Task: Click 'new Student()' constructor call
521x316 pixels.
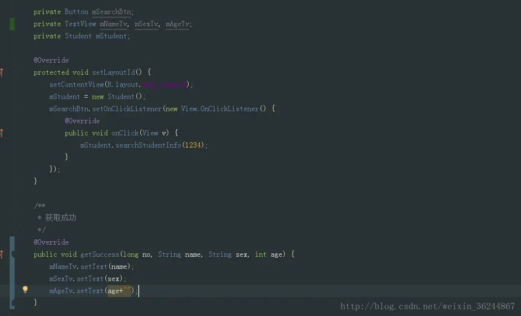Action: 117,97
